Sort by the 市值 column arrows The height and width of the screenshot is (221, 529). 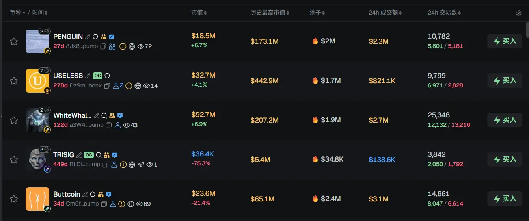click(x=199, y=13)
